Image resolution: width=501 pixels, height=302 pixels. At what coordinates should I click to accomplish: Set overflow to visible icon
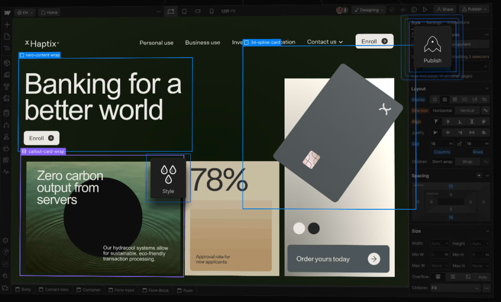[x=438, y=277]
